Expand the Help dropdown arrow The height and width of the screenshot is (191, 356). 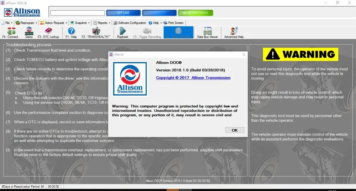pyautogui.click(x=161, y=23)
